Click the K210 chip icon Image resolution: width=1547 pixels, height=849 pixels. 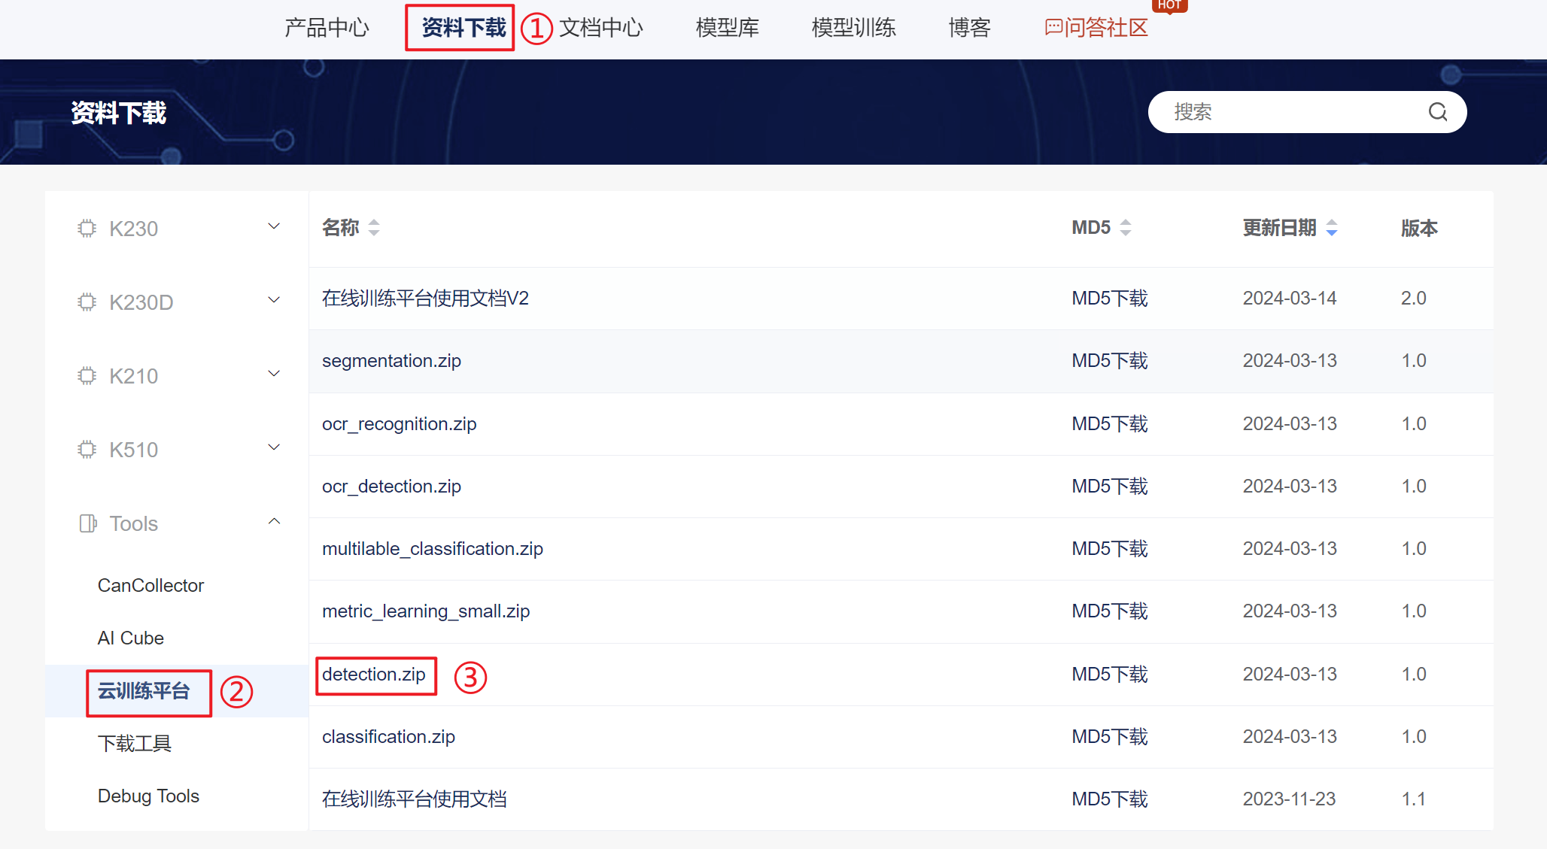(x=87, y=375)
